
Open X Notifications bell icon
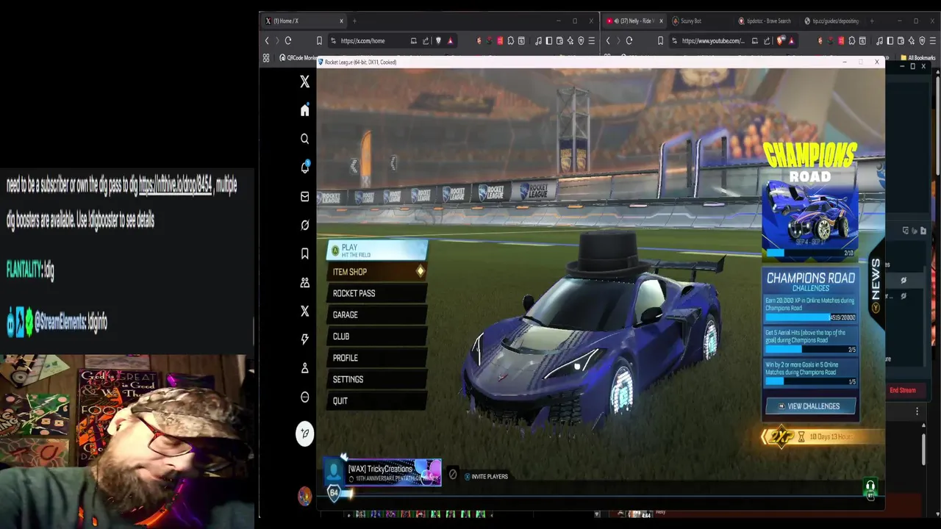(305, 168)
